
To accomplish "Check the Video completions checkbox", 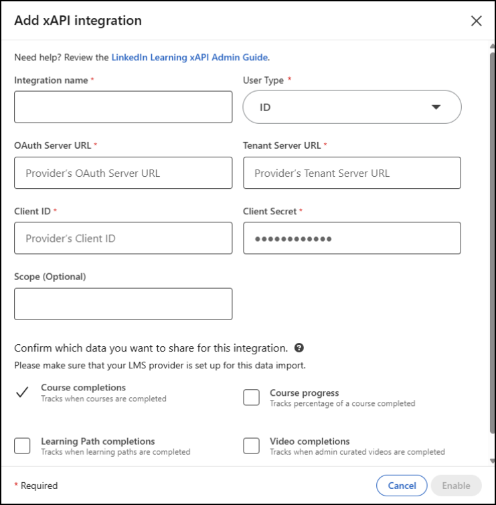I will click(x=251, y=446).
